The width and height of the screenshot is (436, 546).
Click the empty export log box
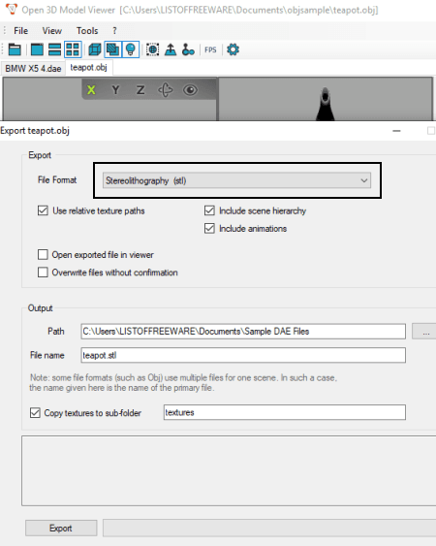coord(229,470)
